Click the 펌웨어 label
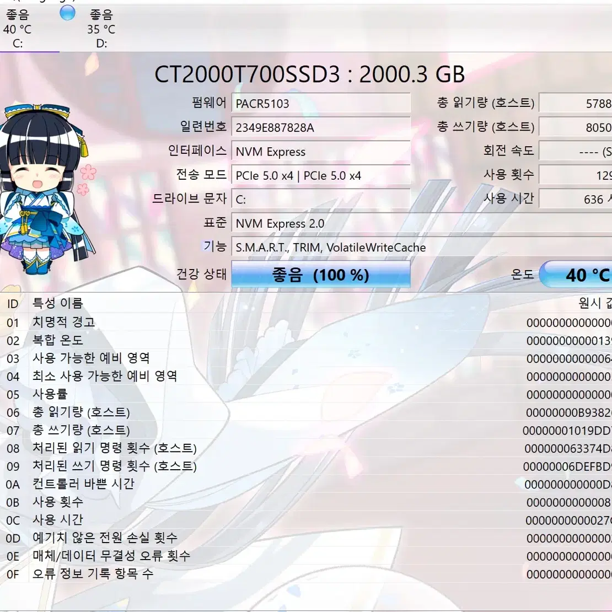Screen dimensions: 612x612 coord(209,103)
